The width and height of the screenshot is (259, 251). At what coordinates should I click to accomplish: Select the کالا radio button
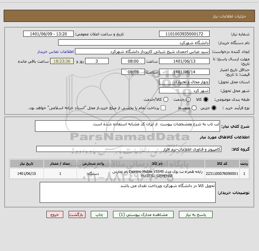[206, 99]
